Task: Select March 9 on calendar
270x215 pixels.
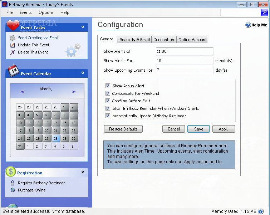Action: 74,115
